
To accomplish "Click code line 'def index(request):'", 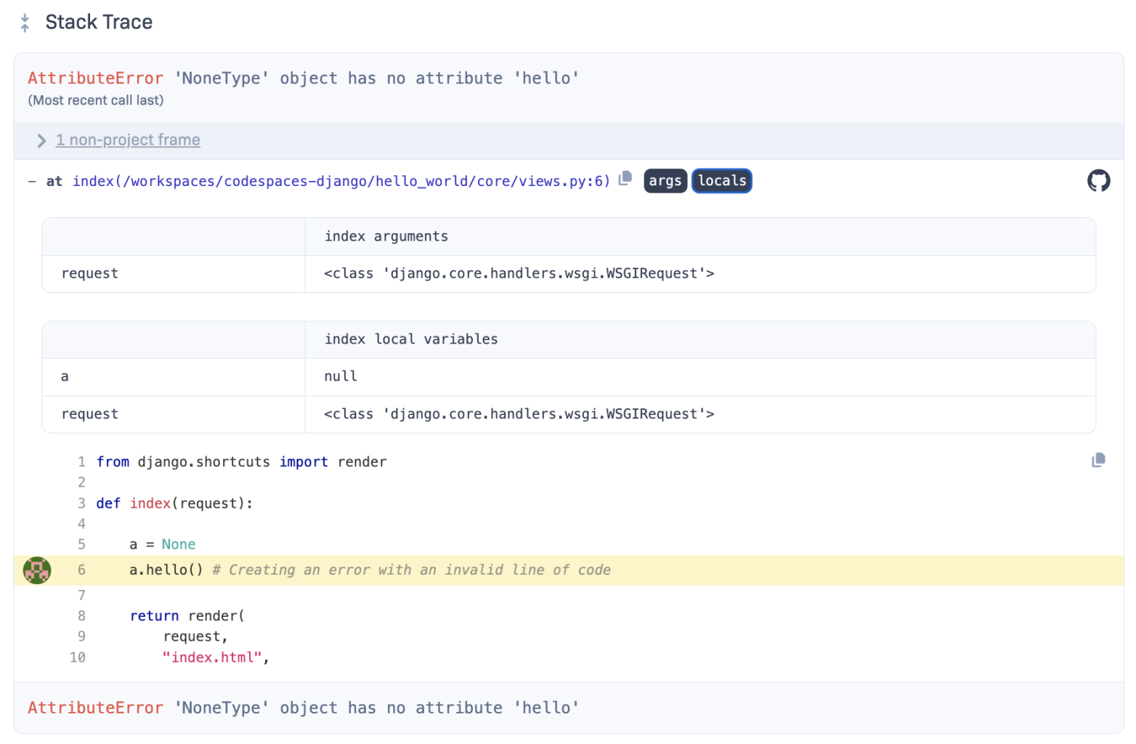I will [x=174, y=504].
